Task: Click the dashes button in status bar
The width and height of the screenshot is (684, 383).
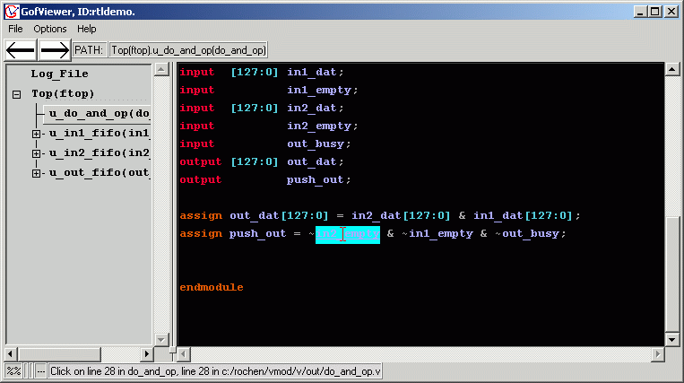Action: [40, 371]
